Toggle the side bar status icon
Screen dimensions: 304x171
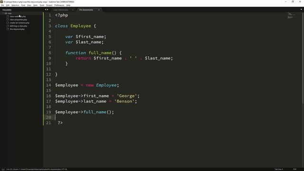(x=3, y=169)
